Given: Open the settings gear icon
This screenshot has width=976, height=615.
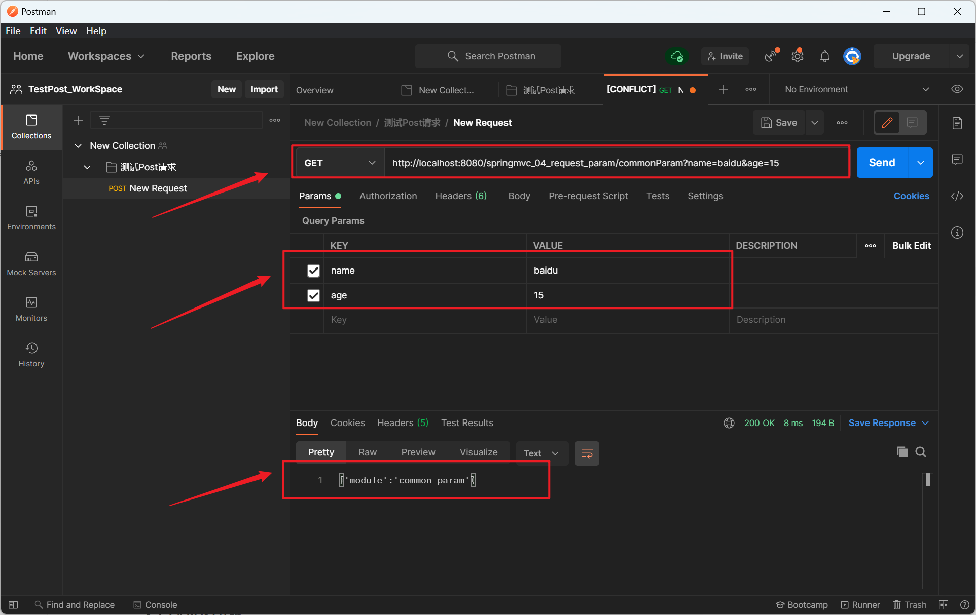Looking at the screenshot, I should click(x=798, y=56).
